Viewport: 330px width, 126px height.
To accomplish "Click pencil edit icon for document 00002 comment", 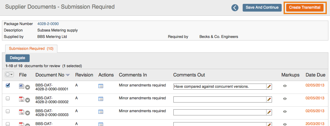I will (269, 100).
